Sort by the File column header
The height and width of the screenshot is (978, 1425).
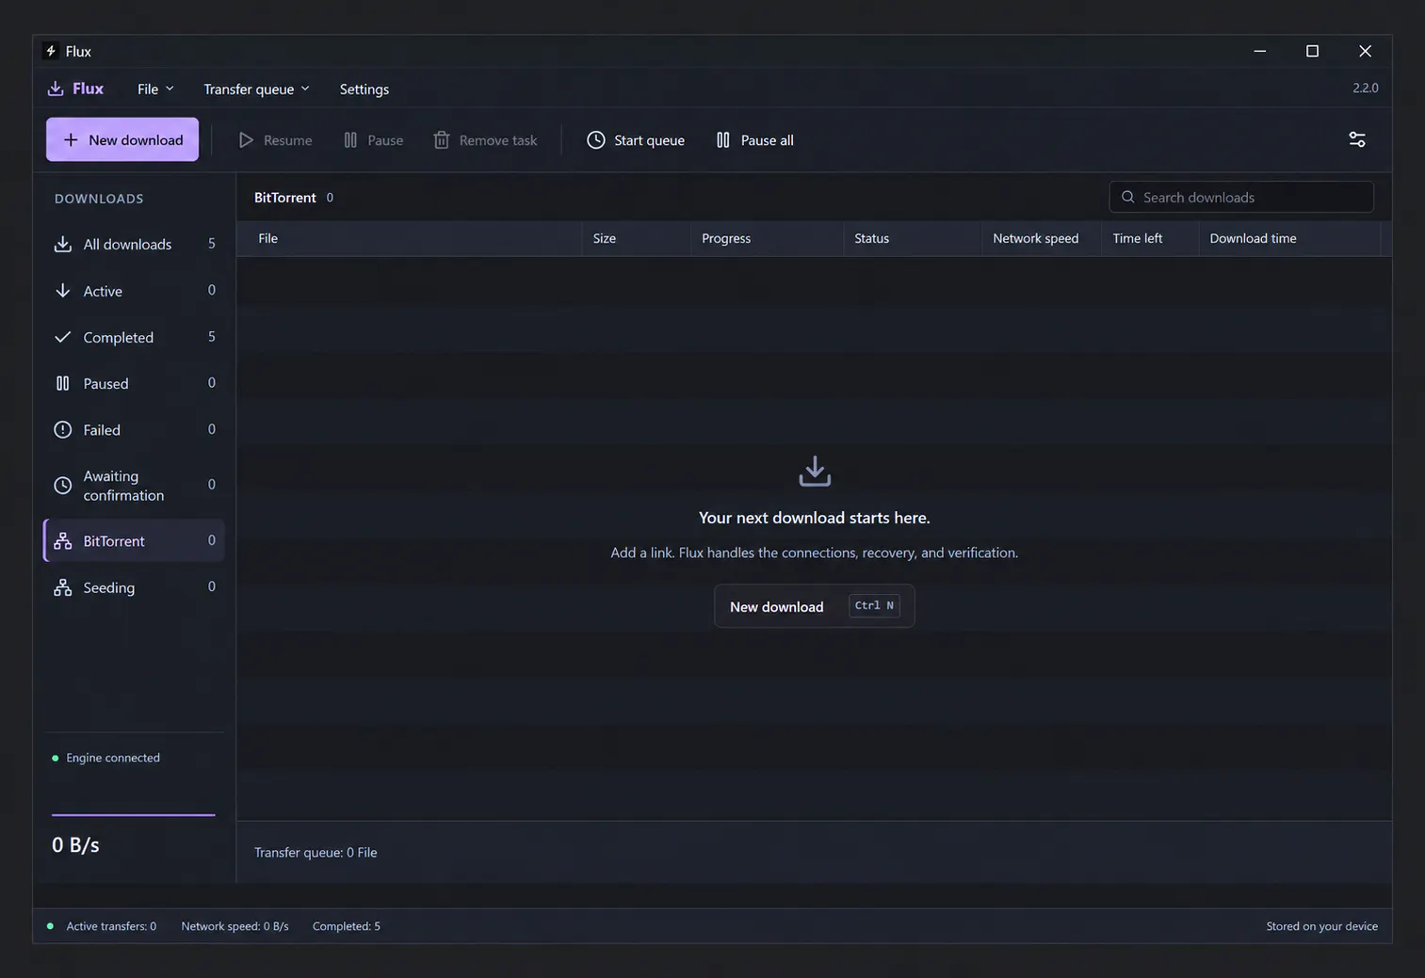(x=409, y=238)
